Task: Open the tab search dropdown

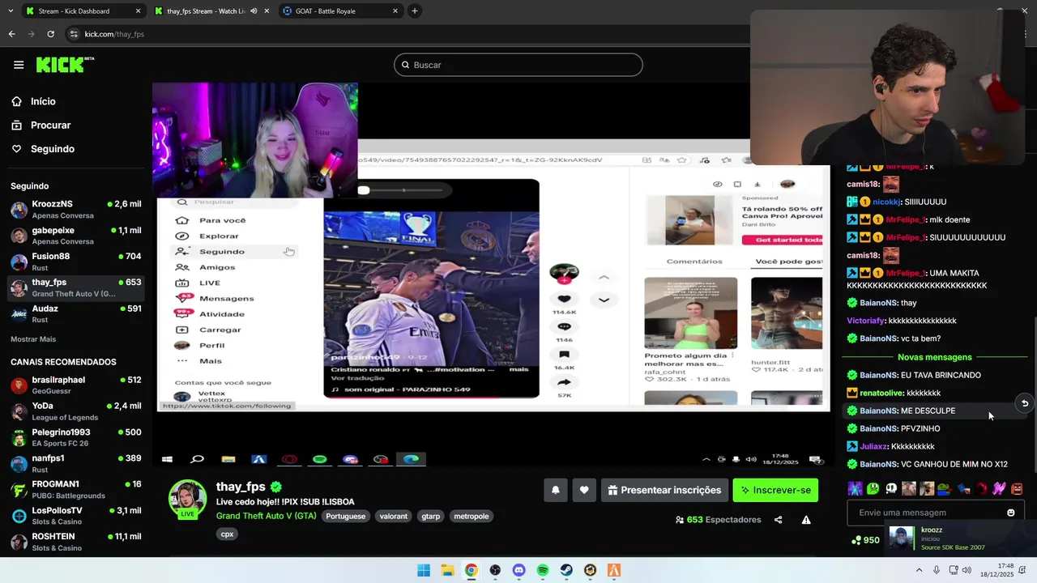Action: 10,11
